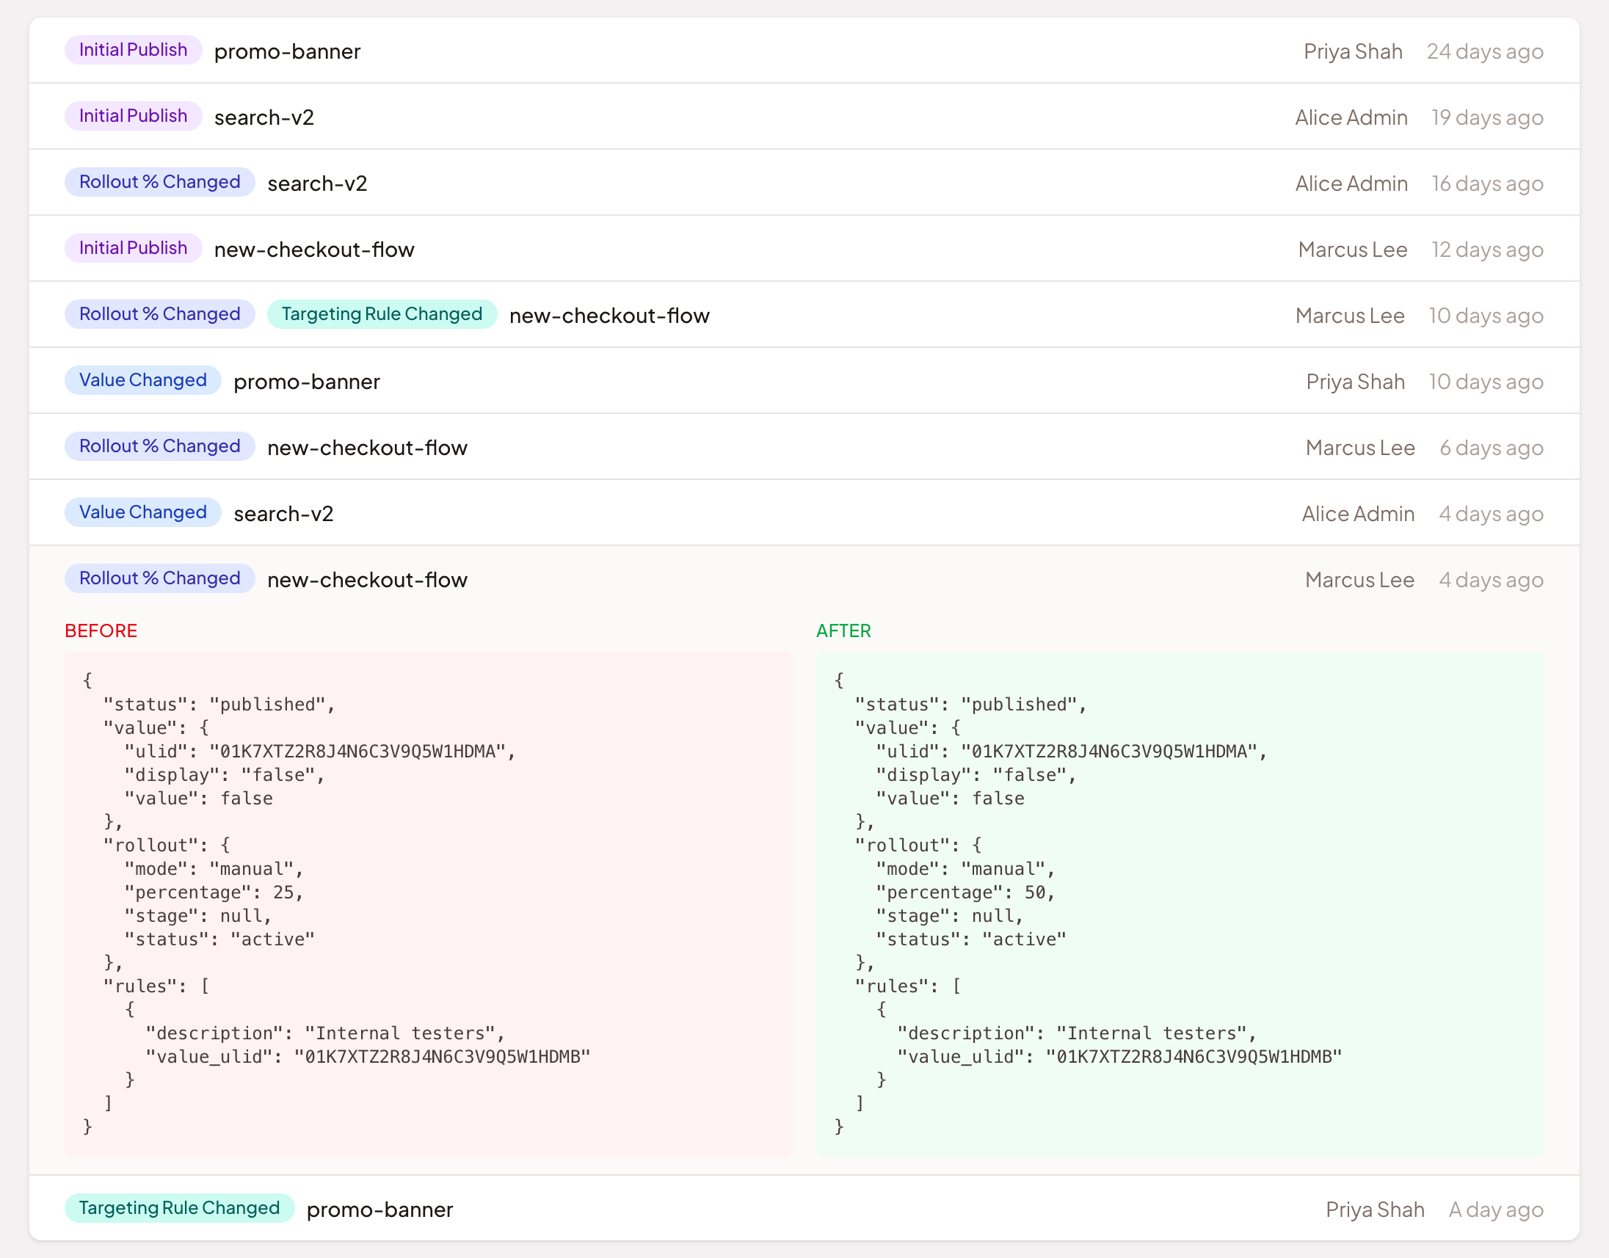This screenshot has width=1609, height=1258.
Task: Click Targeting Rule Changed badge on promo-banner
Action: coord(180,1208)
